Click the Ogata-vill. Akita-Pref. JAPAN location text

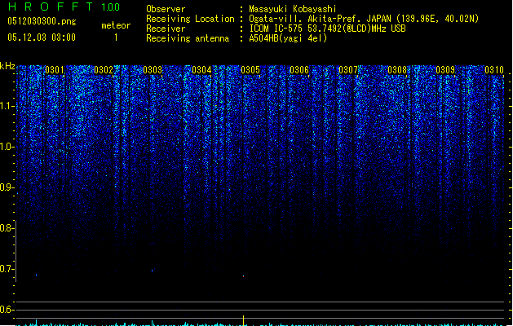coord(364,19)
